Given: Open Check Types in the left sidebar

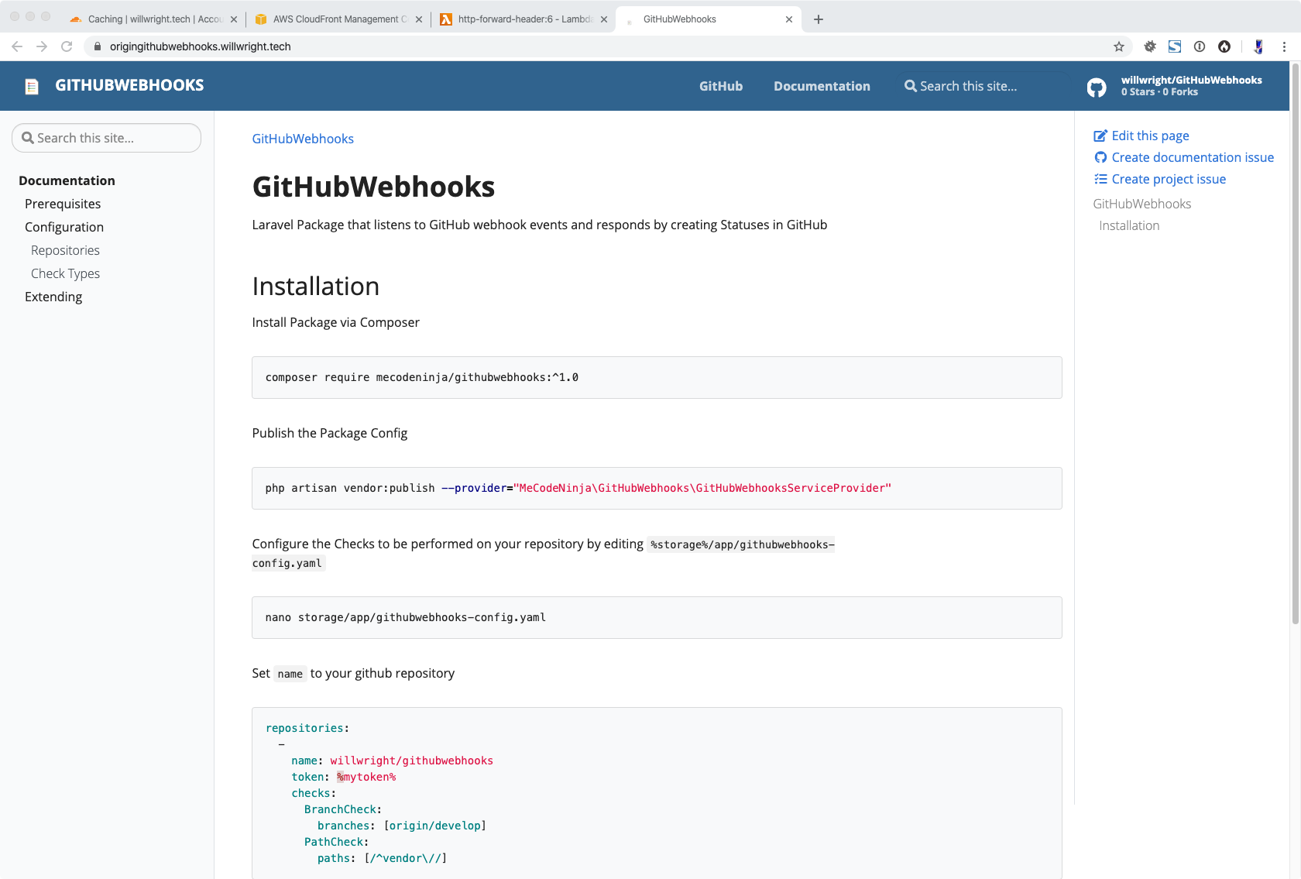Looking at the screenshot, I should 65,273.
